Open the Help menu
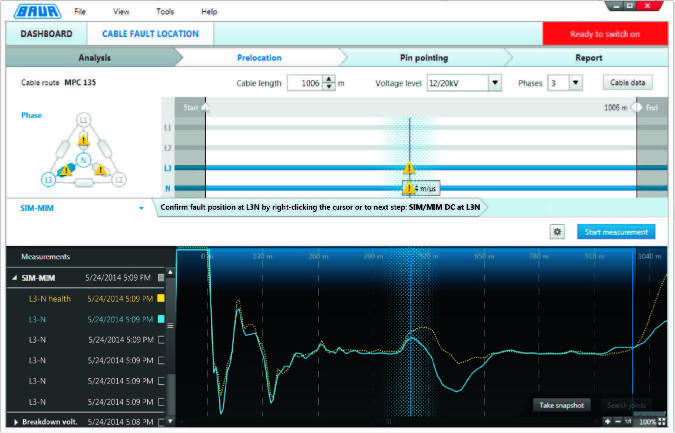The height and width of the screenshot is (433, 675). (x=209, y=11)
